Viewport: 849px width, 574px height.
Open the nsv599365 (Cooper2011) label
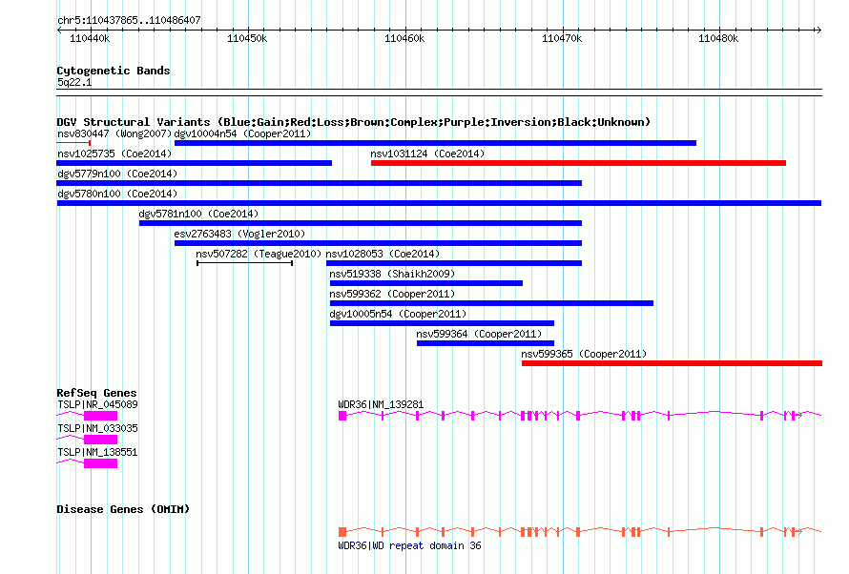pos(584,354)
